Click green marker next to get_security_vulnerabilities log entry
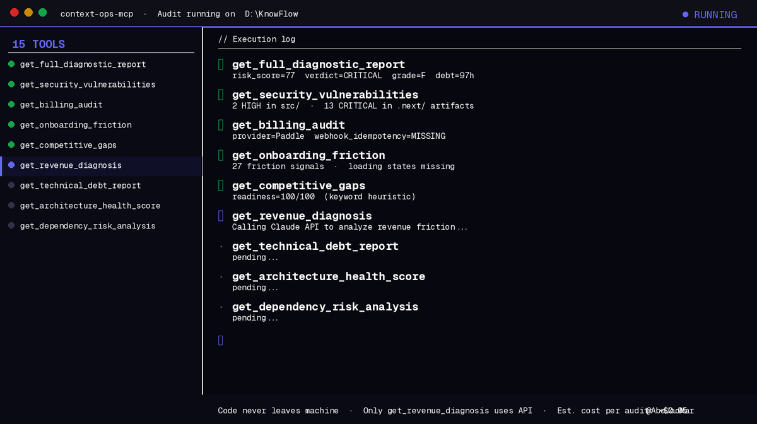Image resolution: width=757 pixels, height=424 pixels. [221, 95]
